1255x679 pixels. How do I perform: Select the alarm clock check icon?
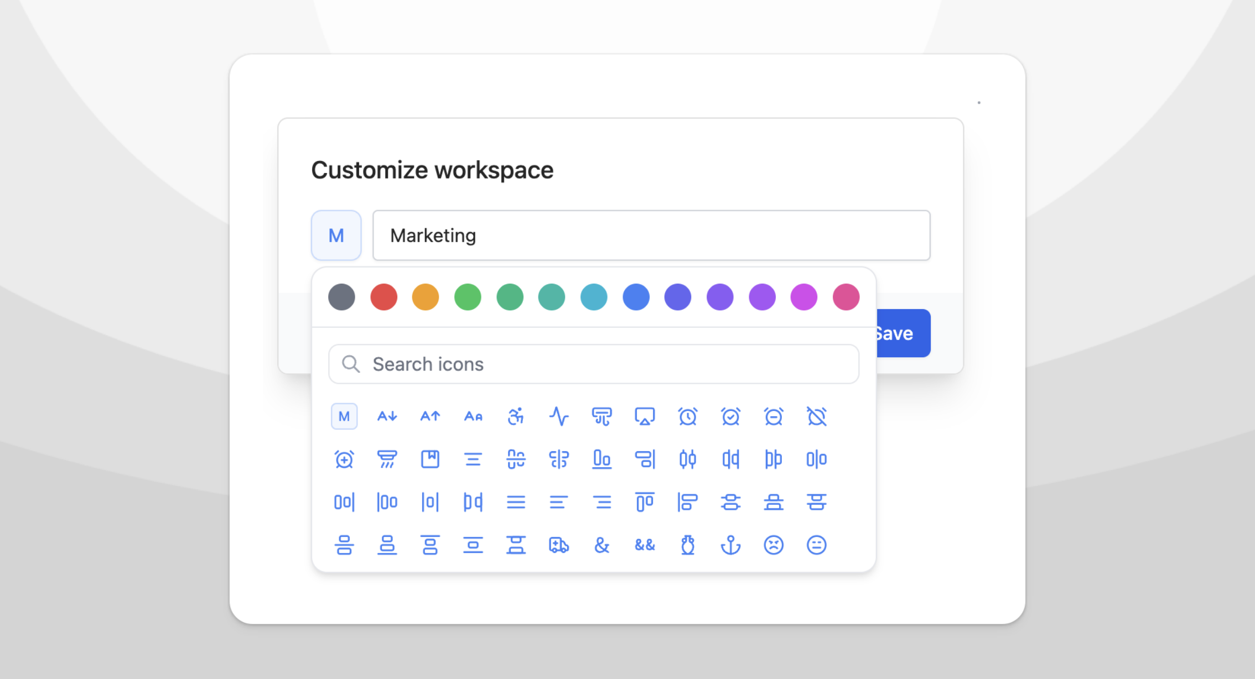(x=730, y=416)
